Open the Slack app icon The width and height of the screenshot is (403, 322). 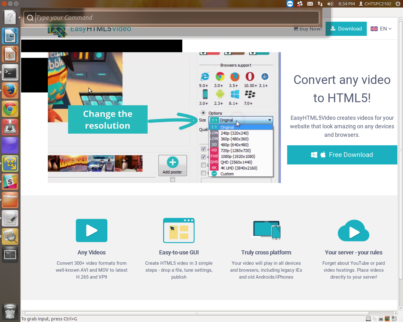click(10, 182)
